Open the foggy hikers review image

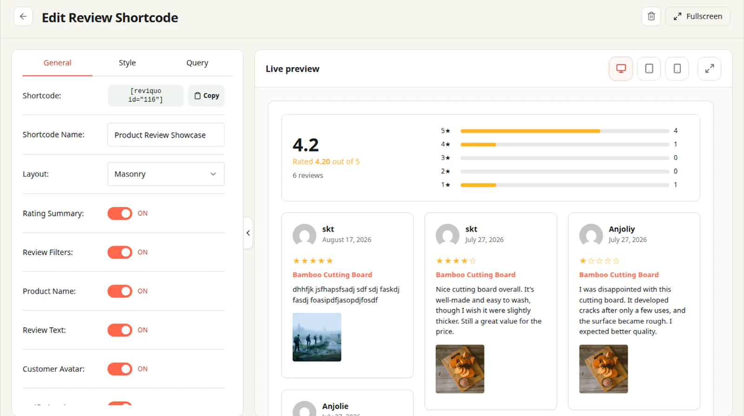click(x=317, y=337)
